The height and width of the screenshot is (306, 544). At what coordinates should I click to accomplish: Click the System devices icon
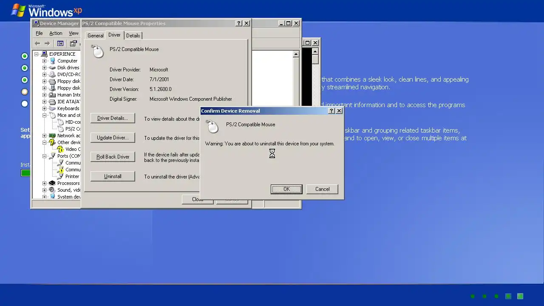pyautogui.click(x=52, y=197)
